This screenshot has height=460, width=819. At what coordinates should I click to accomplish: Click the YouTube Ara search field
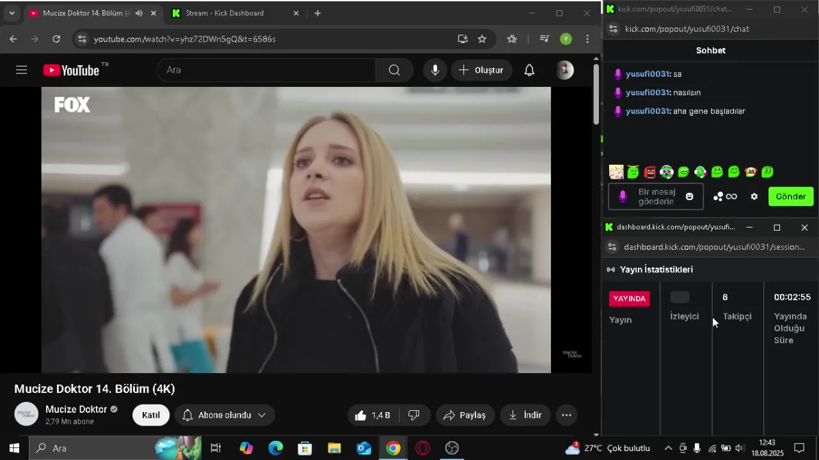click(266, 70)
